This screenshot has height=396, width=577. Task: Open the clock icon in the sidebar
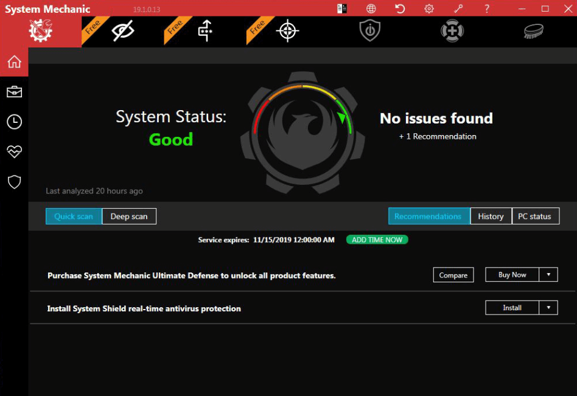pos(14,122)
